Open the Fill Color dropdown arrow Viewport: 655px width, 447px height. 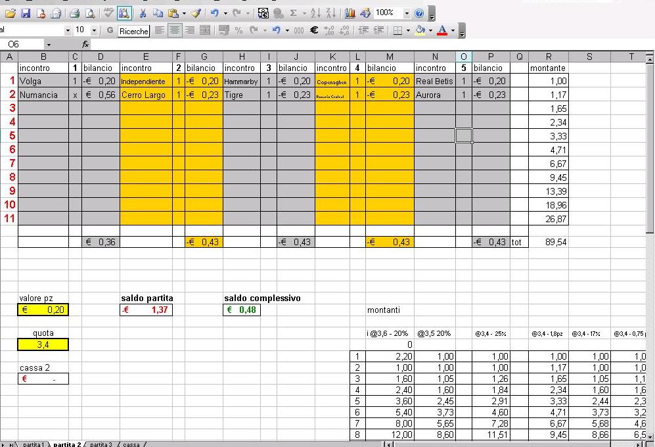click(x=430, y=30)
